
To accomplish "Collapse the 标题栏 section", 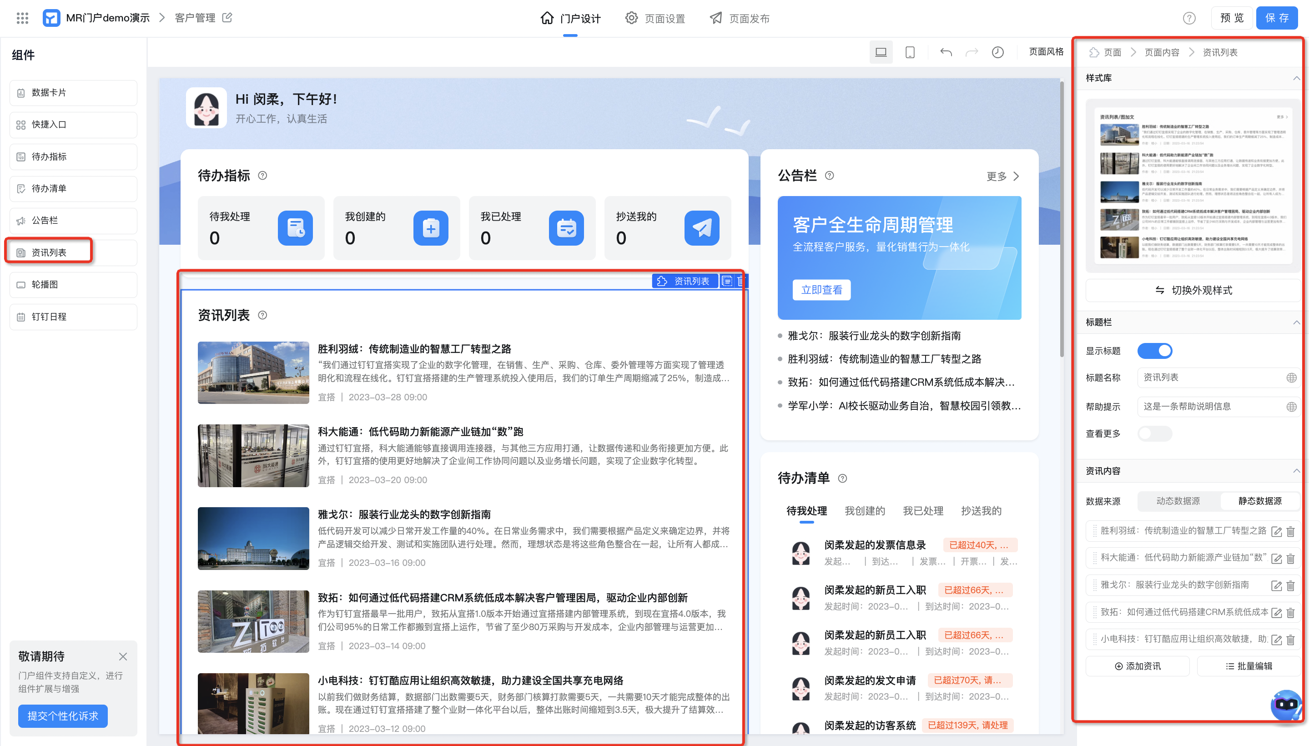I will coord(1296,323).
